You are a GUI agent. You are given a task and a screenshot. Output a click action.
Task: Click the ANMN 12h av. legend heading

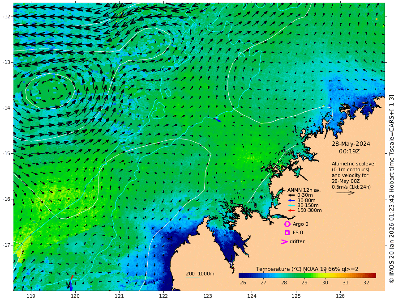click(x=304, y=190)
